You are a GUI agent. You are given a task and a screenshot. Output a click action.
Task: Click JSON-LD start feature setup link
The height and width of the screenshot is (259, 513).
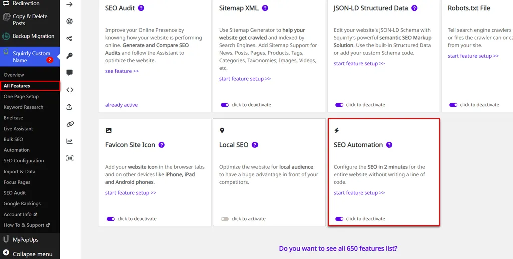pyautogui.click(x=359, y=63)
